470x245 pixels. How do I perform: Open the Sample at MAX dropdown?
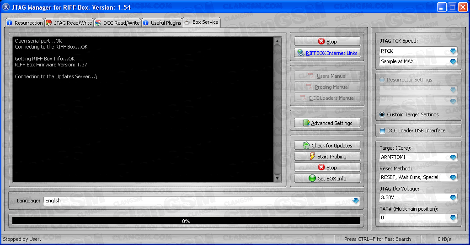(x=453, y=61)
